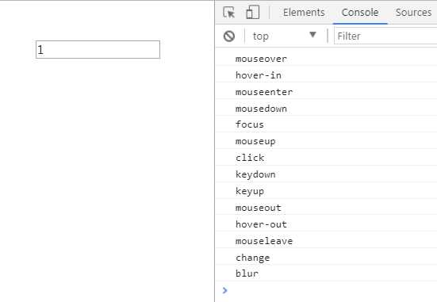Switch to the Elements tab
Image resolution: width=437 pixels, height=302 pixels.
(304, 13)
